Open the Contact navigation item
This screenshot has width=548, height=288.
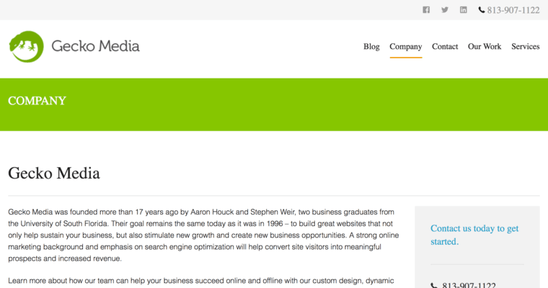(445, 47)
